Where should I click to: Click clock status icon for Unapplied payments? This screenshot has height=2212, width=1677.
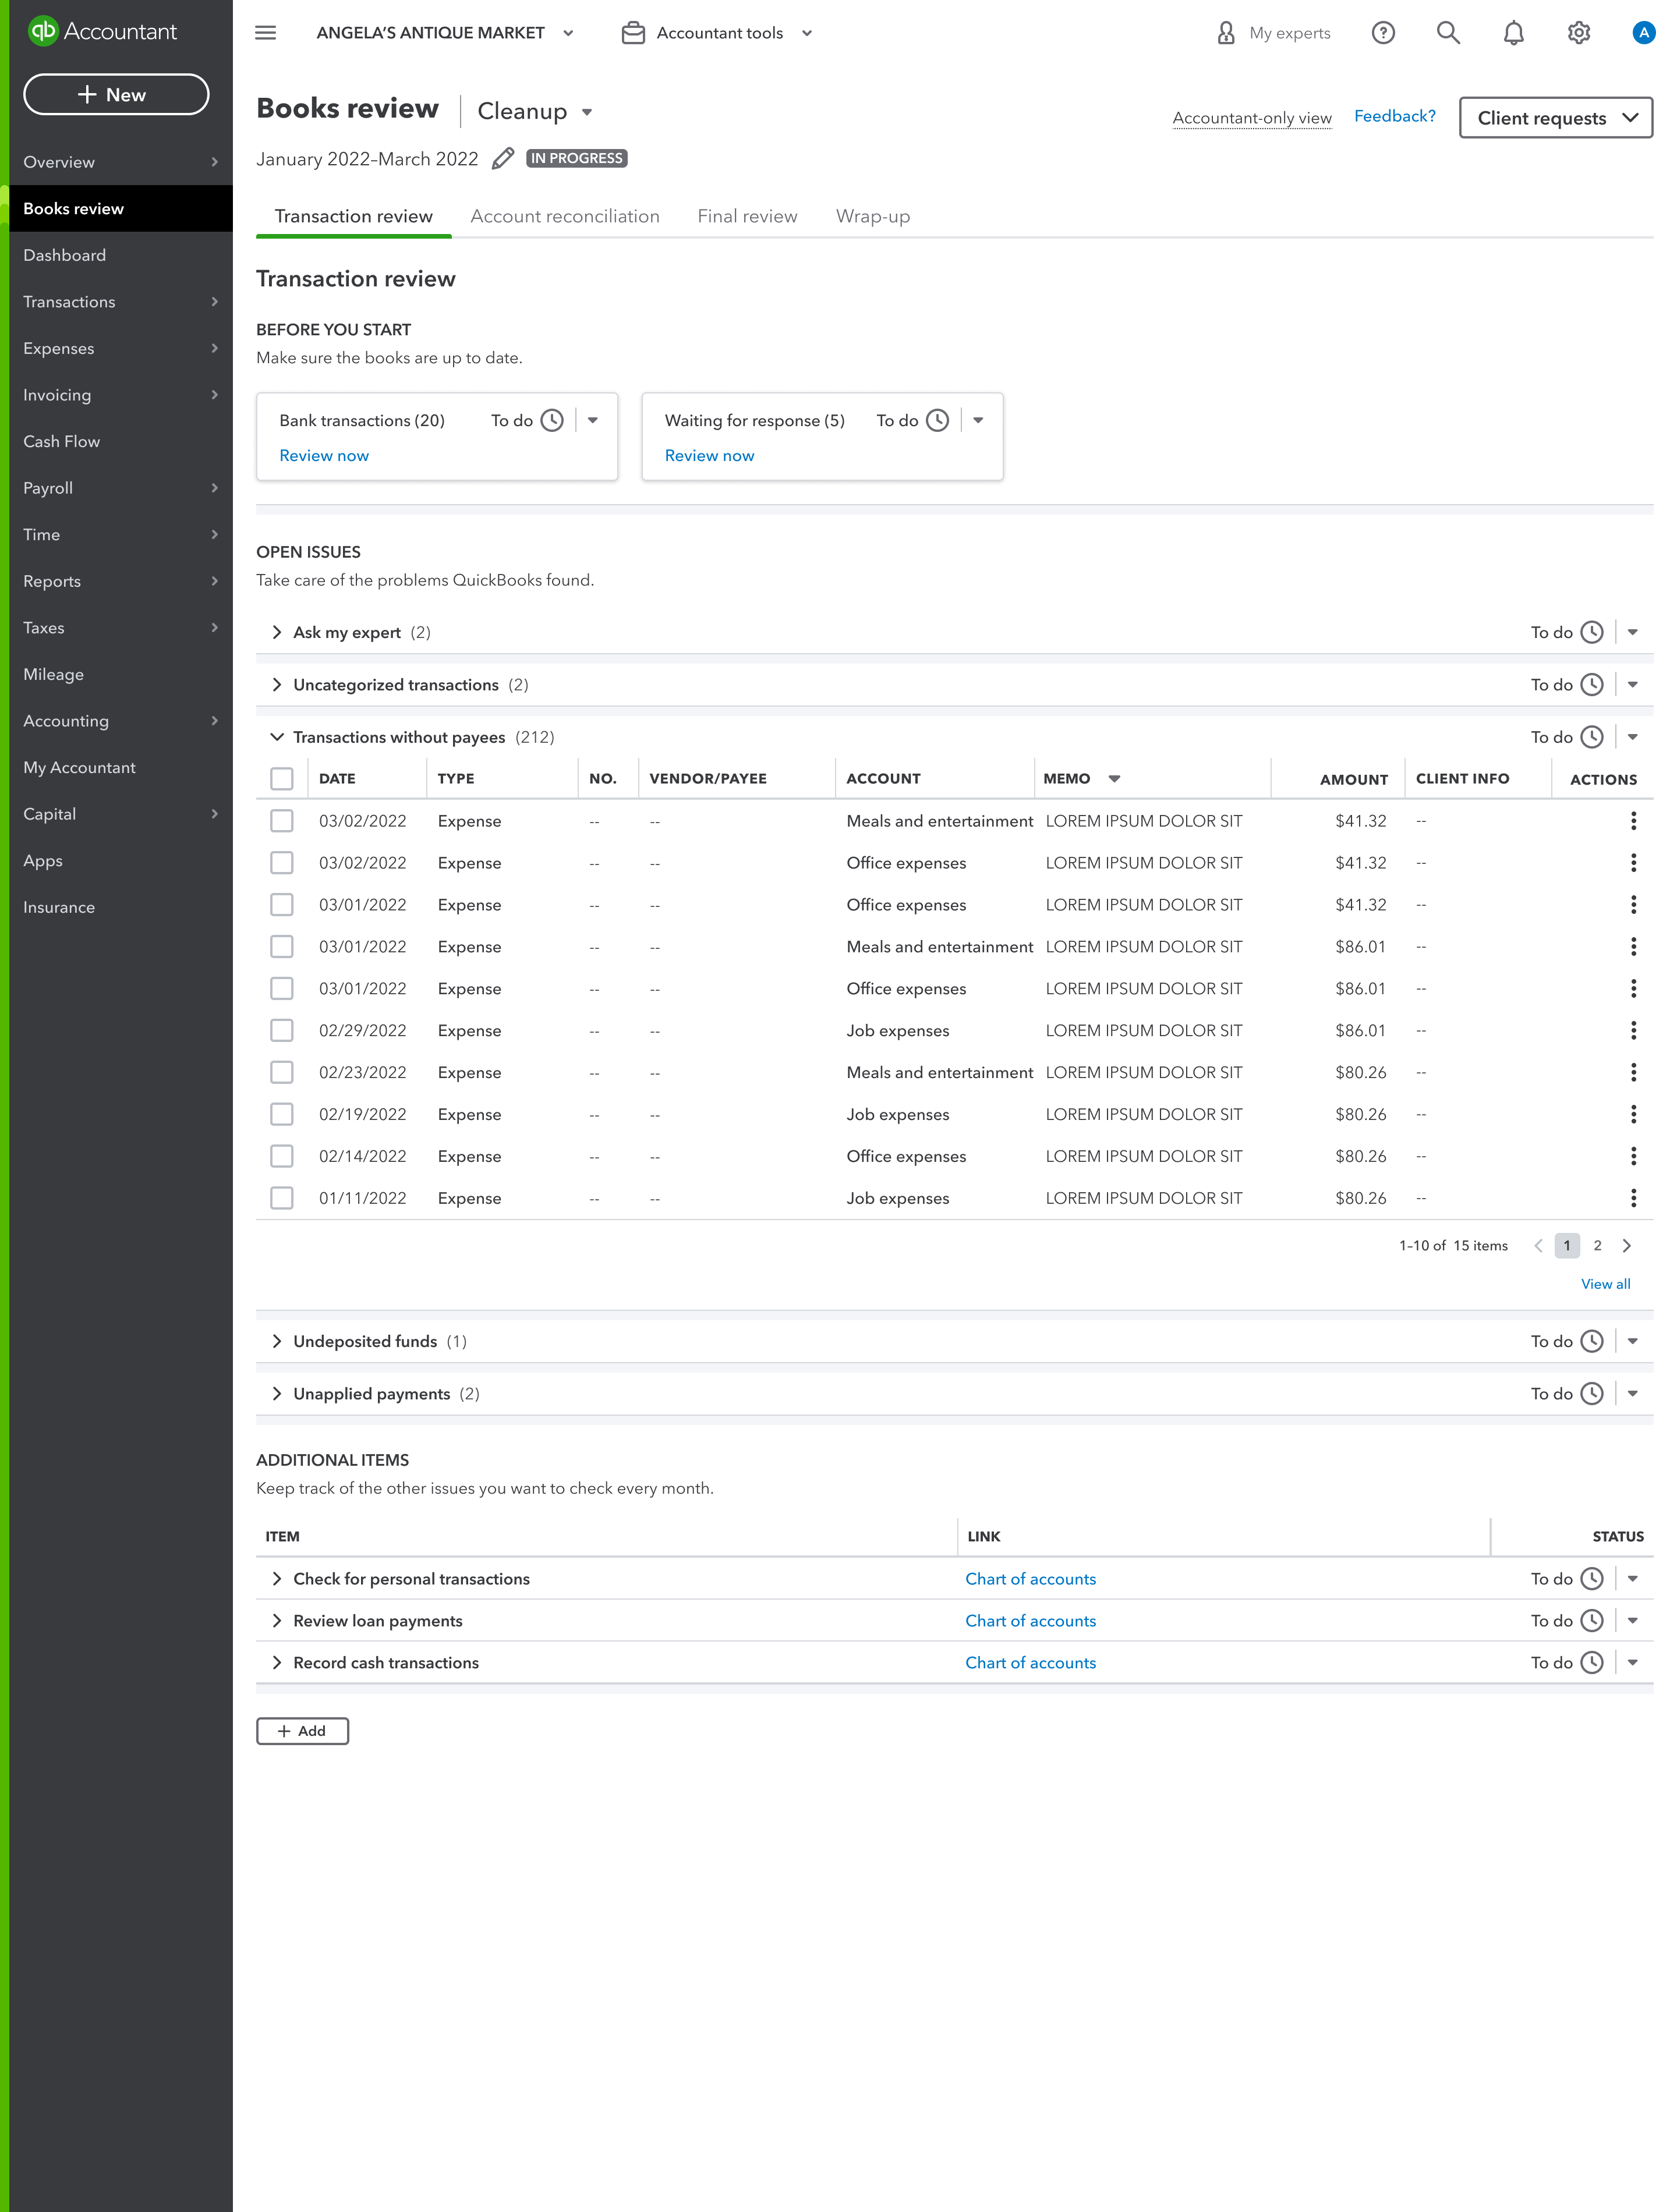pos(1592,1394)
